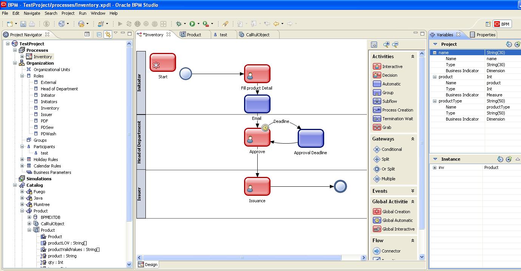Collapse the Roles tree node
Image resolution: width=521 pixels, height=271 pixels.
pos(22,76)
